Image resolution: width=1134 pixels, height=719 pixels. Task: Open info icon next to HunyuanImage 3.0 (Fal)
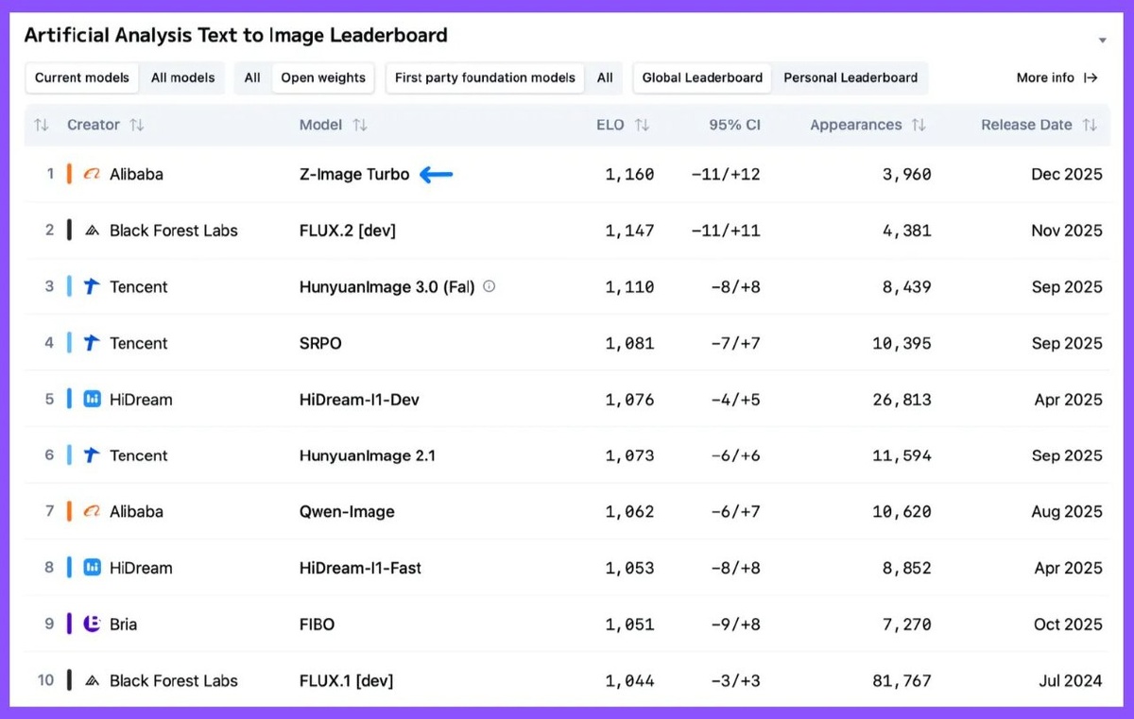(x=489, y=285)
